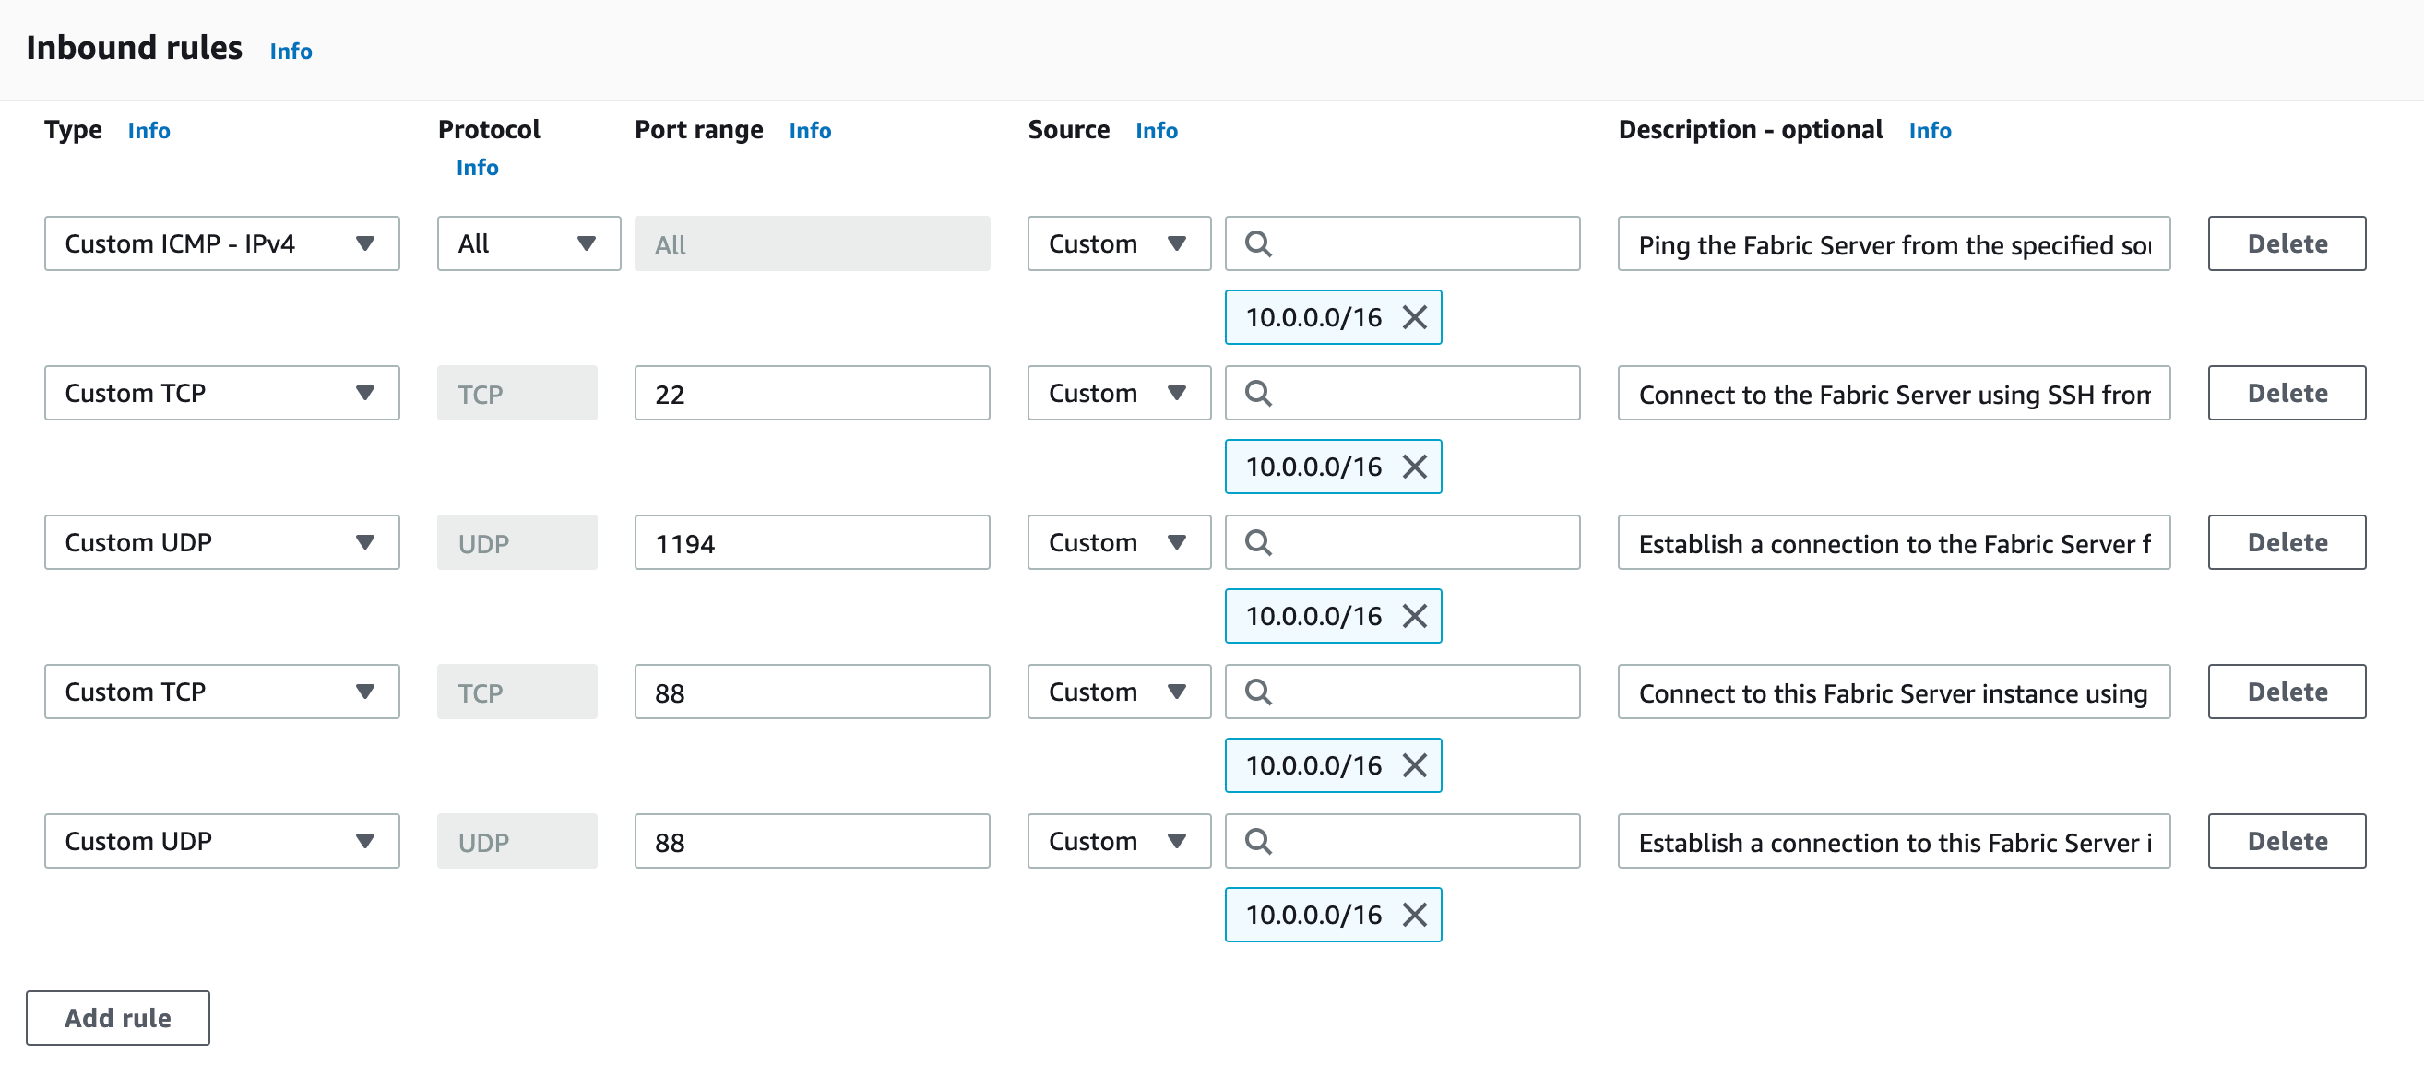This screenshot has width=2424, height=1077.
Task: Delete the UDP port 88 rule
Action: [2286, 840]
